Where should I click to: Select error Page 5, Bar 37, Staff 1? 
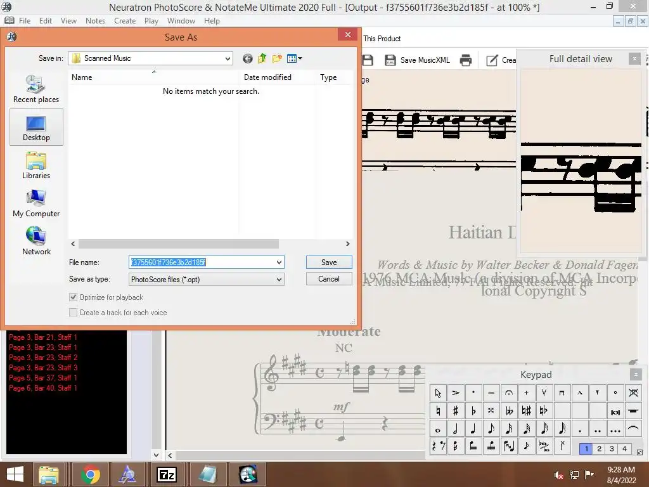tap(43, 378)
